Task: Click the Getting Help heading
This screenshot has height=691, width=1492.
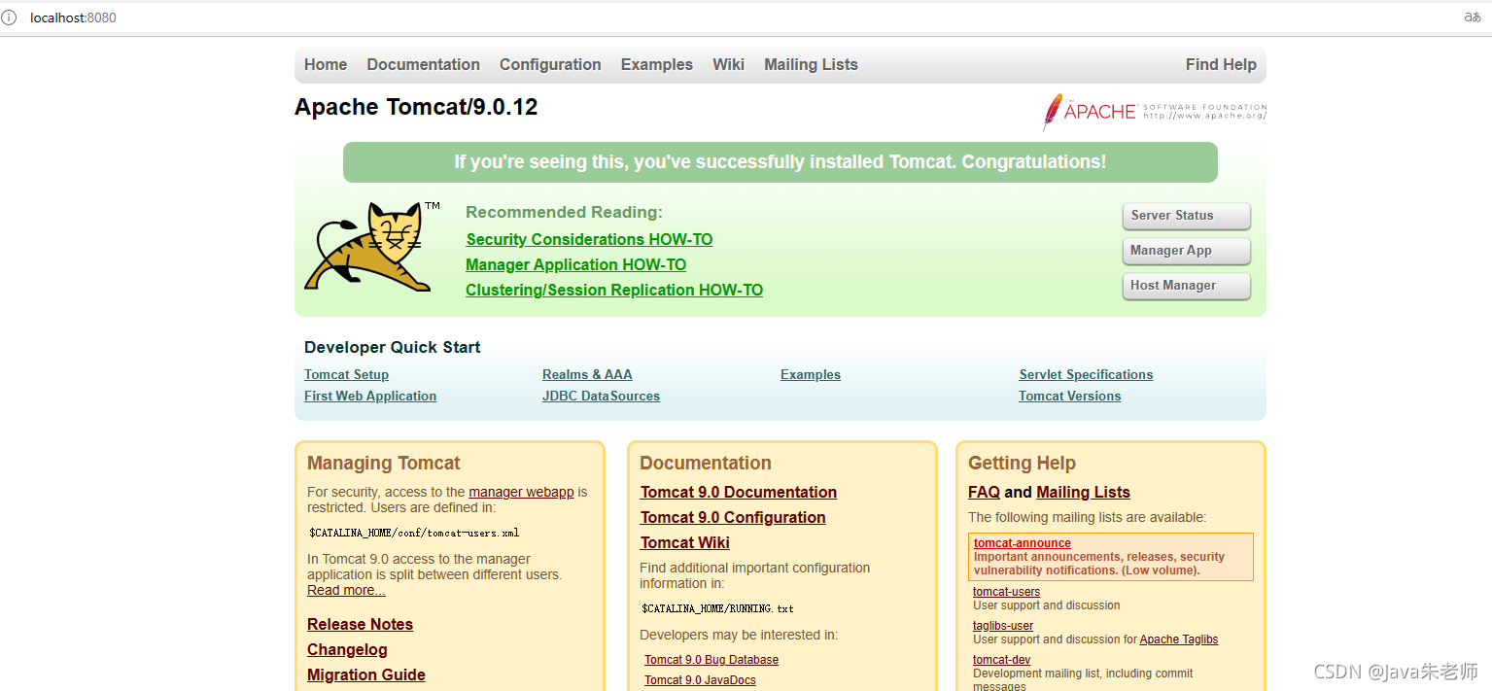Action: coord(1022,463)
